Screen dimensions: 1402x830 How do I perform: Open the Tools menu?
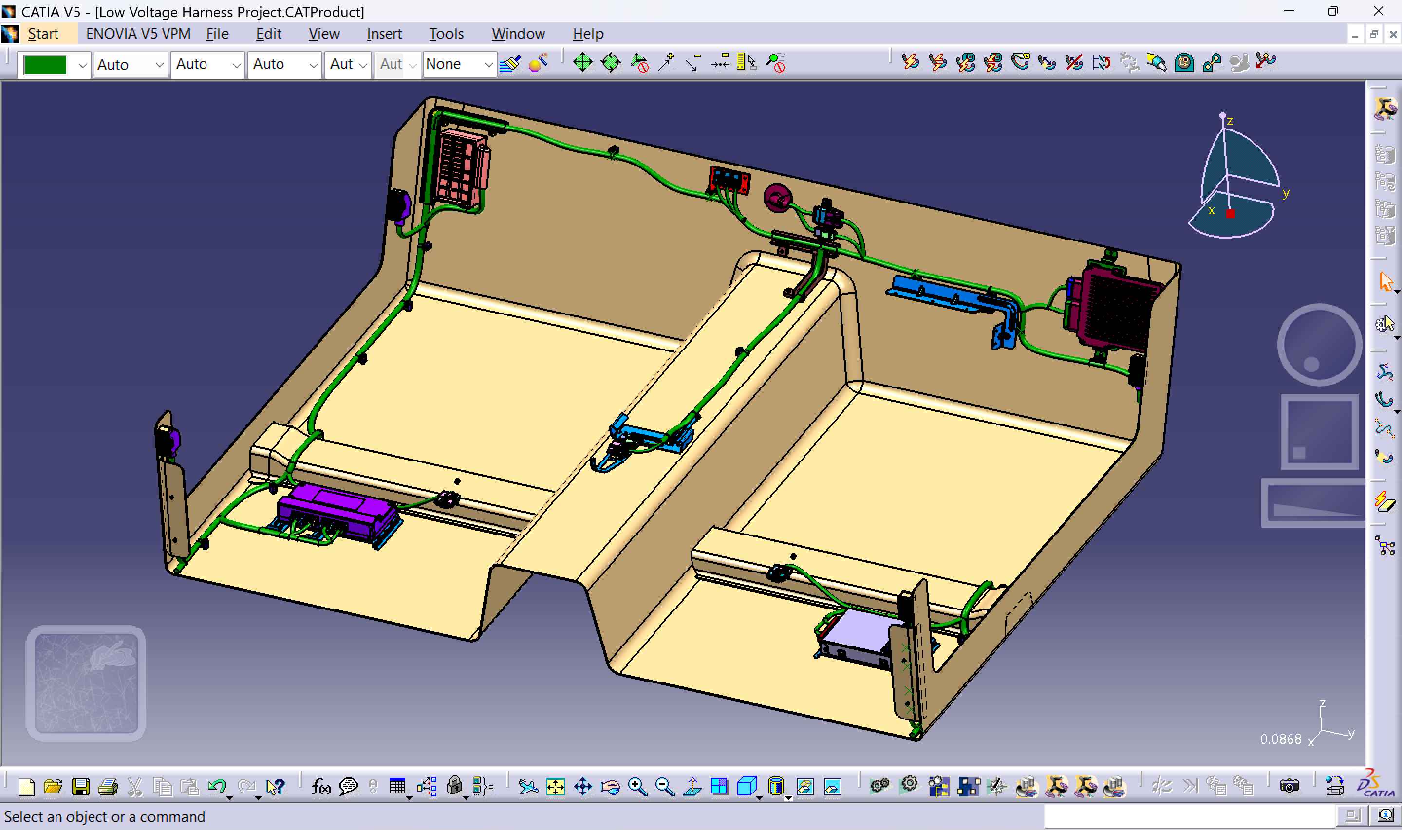click(x=446, y=34)
